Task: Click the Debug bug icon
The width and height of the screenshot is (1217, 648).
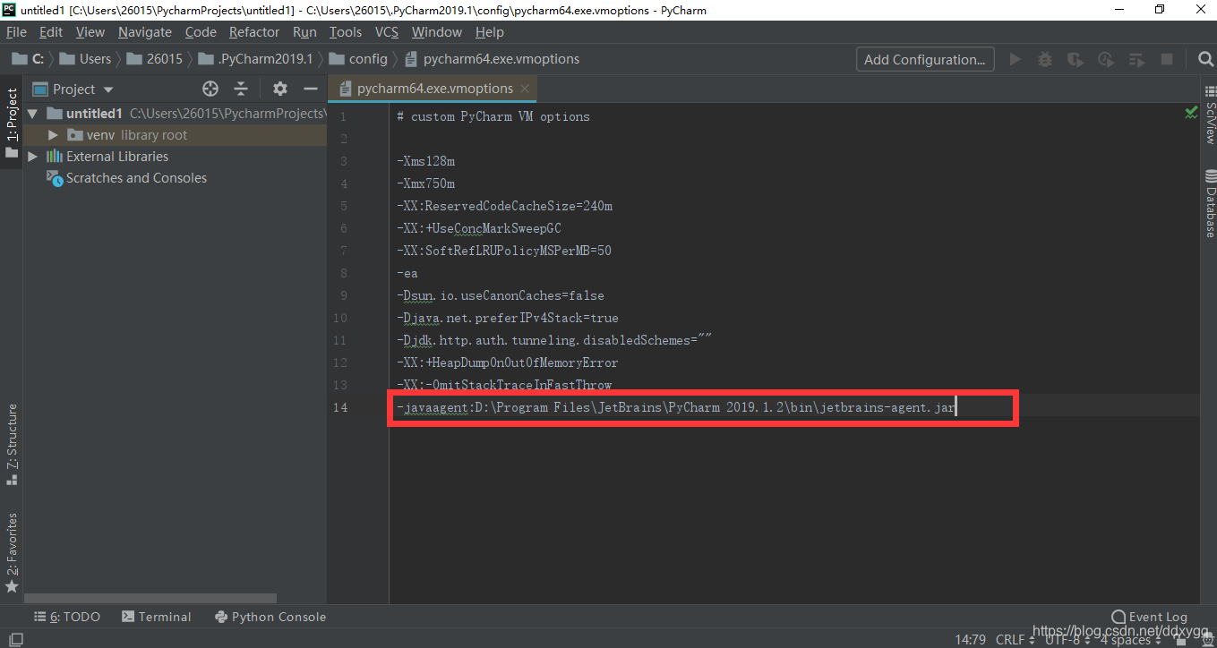Action: tap(1045, 59)
